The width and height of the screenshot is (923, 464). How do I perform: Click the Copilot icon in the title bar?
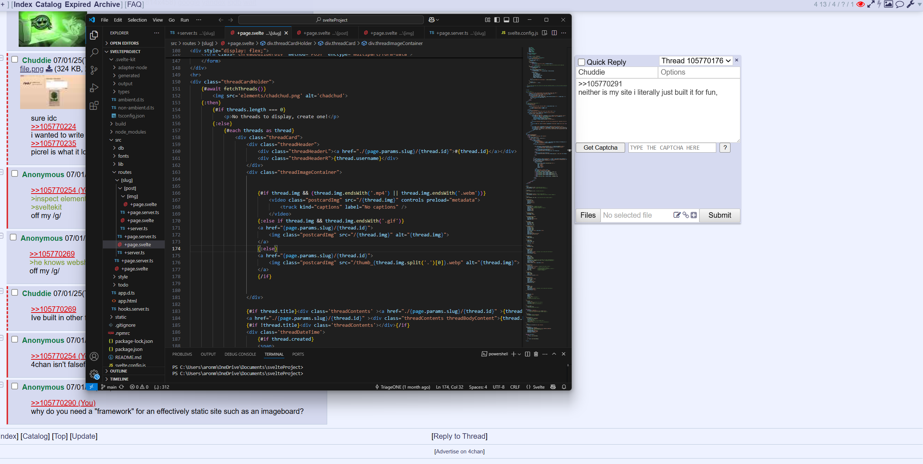click(431, 20)
